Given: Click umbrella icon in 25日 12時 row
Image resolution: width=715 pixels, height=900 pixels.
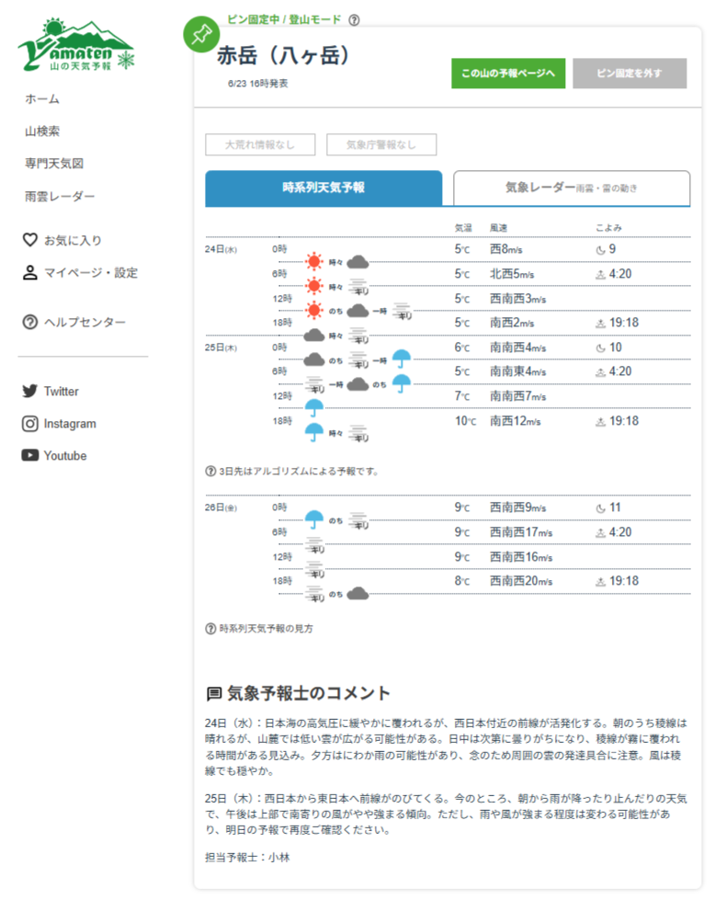Looking at the screenshot, I should (314, 408).
